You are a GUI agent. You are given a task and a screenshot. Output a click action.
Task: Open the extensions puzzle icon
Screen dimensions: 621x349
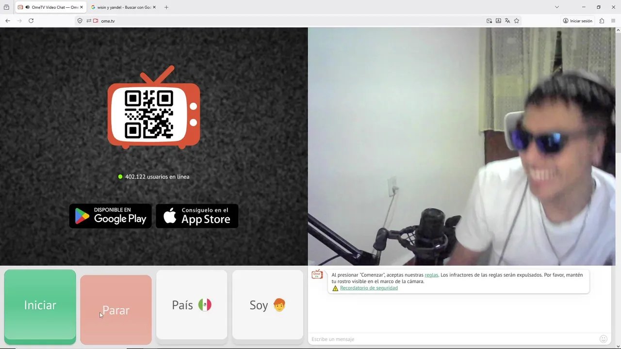(602, 21)
